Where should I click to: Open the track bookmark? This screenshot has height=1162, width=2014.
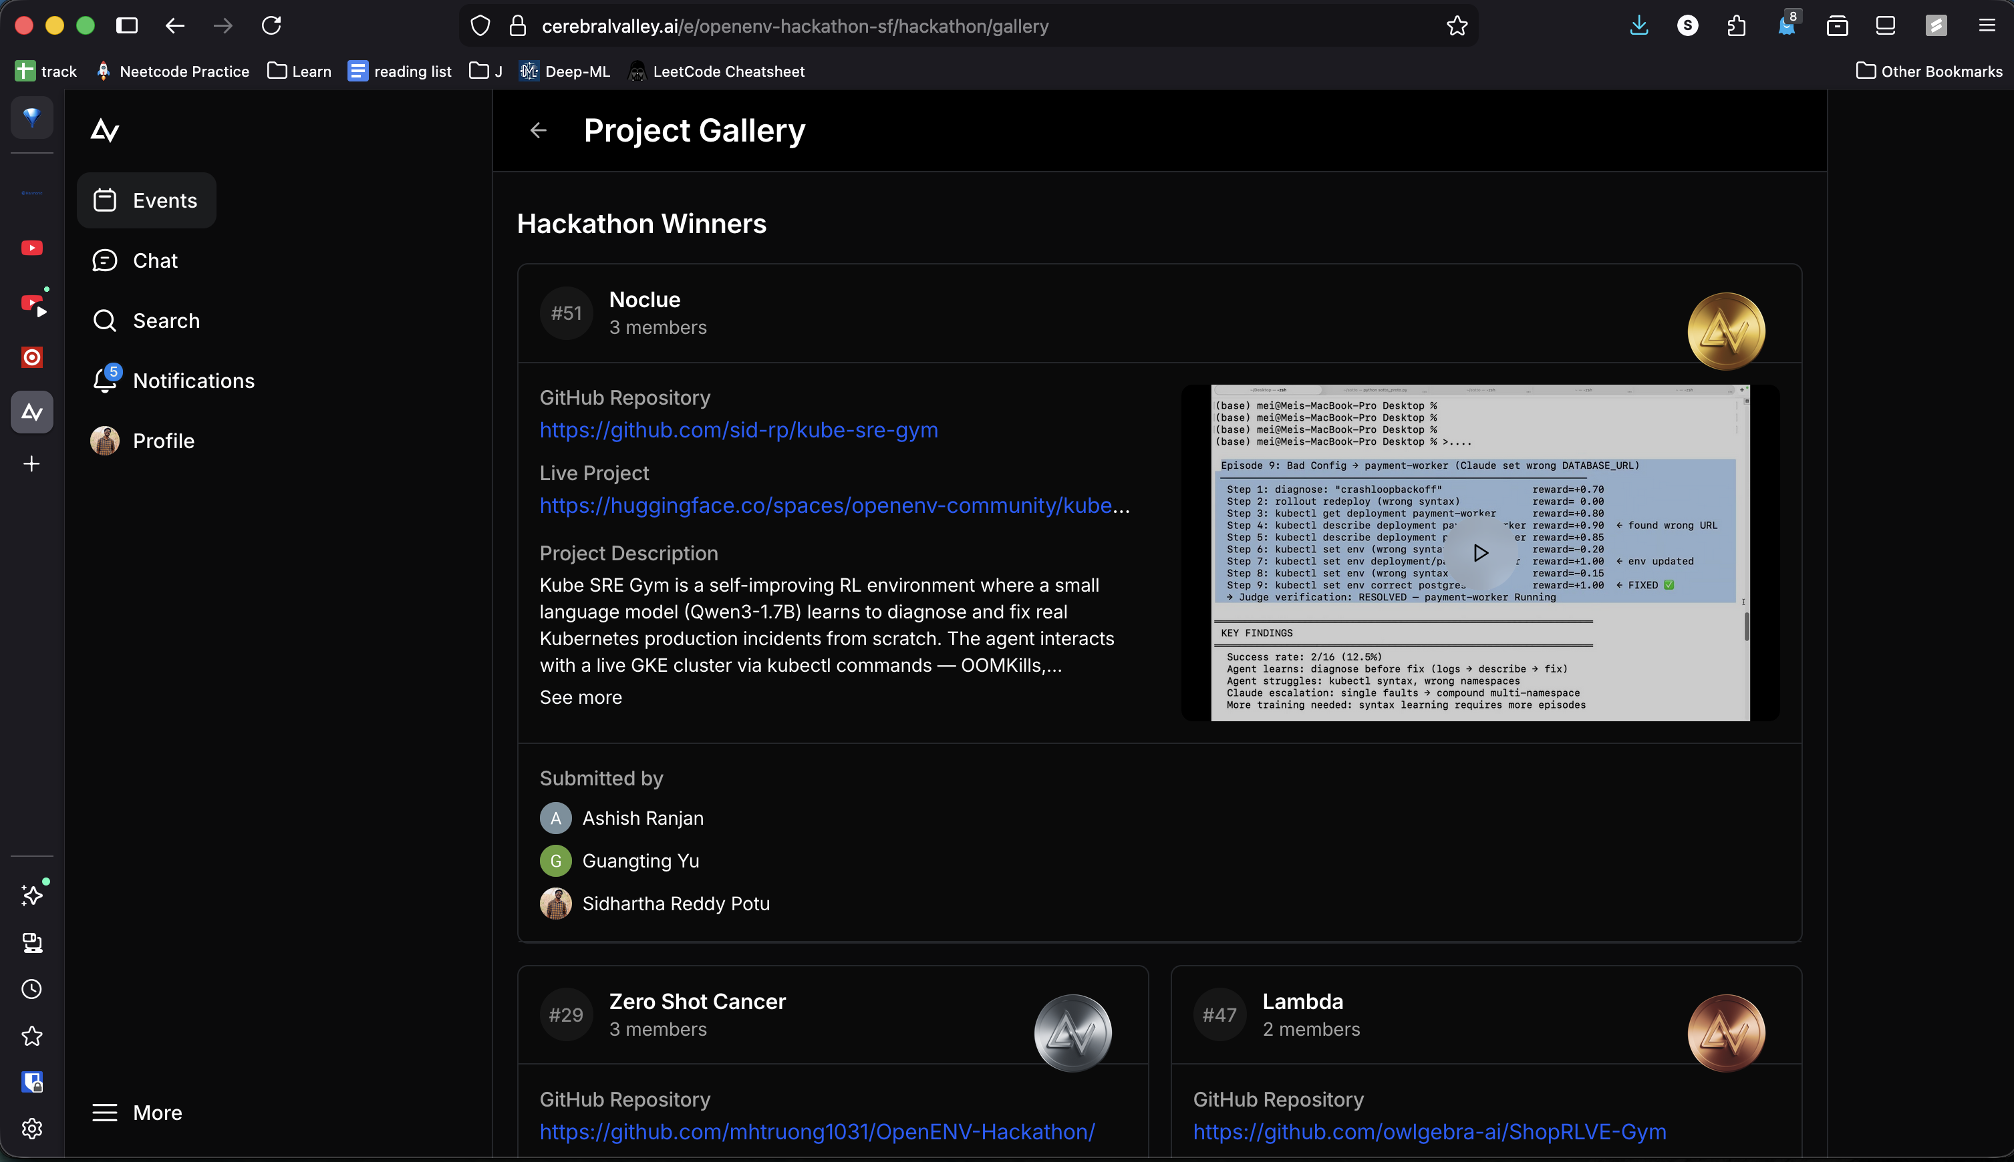[46, 71]
